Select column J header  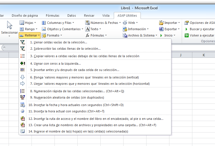[x=181, y=55]
